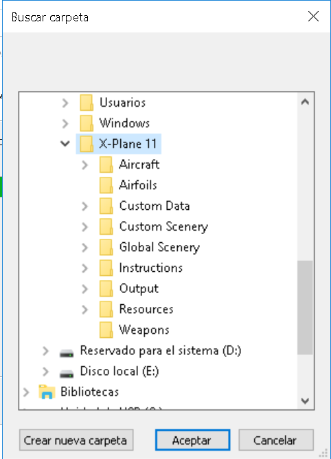Expand the Reservado para el sistema (D:) drive
Viewport: 331px width, 459px height.
click(x=45, y=351)
